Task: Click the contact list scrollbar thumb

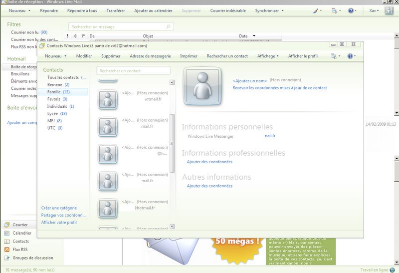Action: pyautogui.click(x=172, y=143)
